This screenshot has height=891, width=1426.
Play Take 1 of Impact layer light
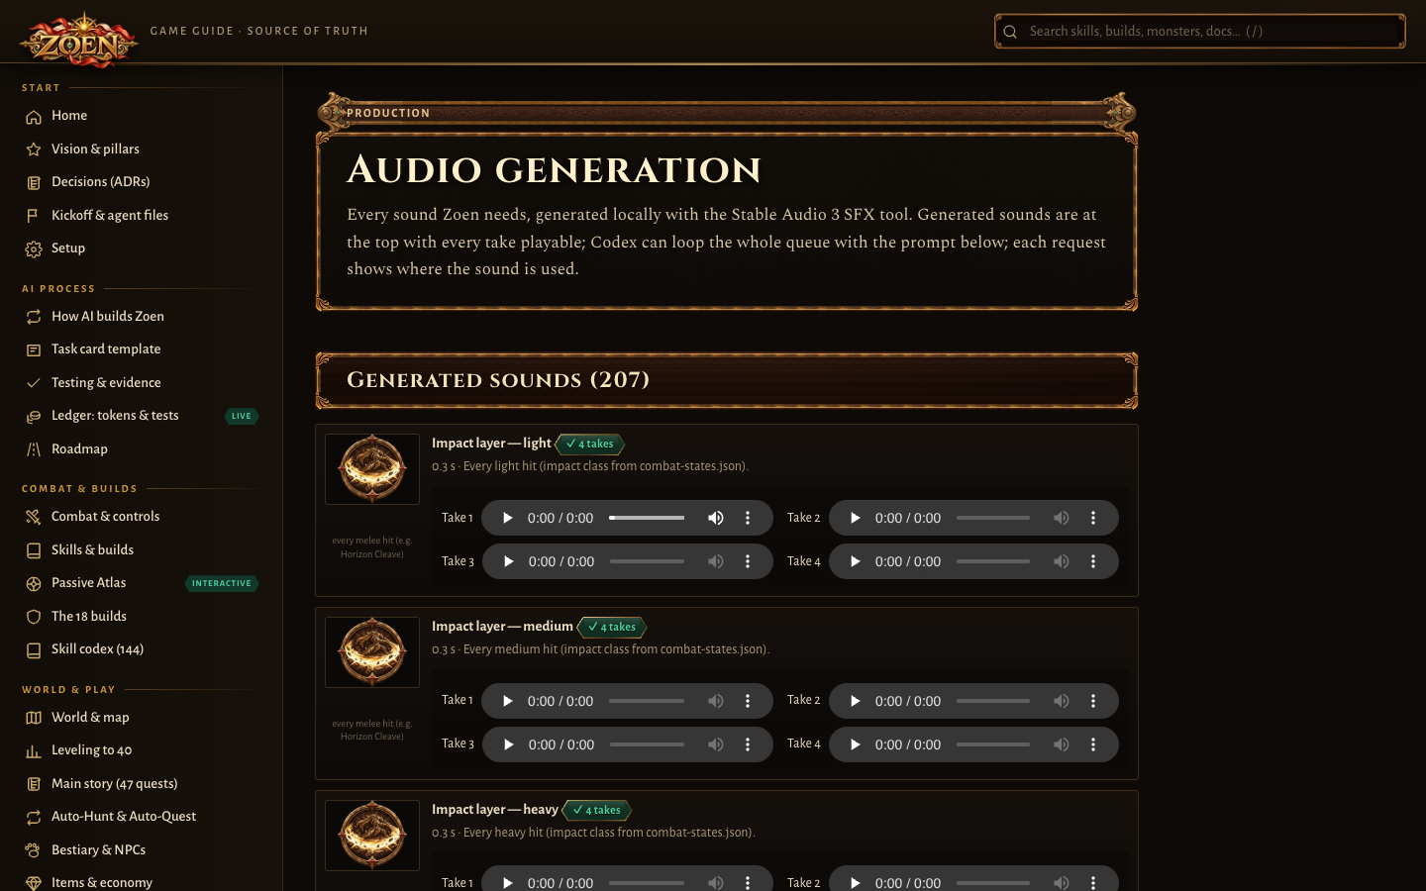[x=507, y=518]
